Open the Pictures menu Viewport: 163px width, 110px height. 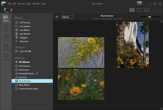point(21,4)
